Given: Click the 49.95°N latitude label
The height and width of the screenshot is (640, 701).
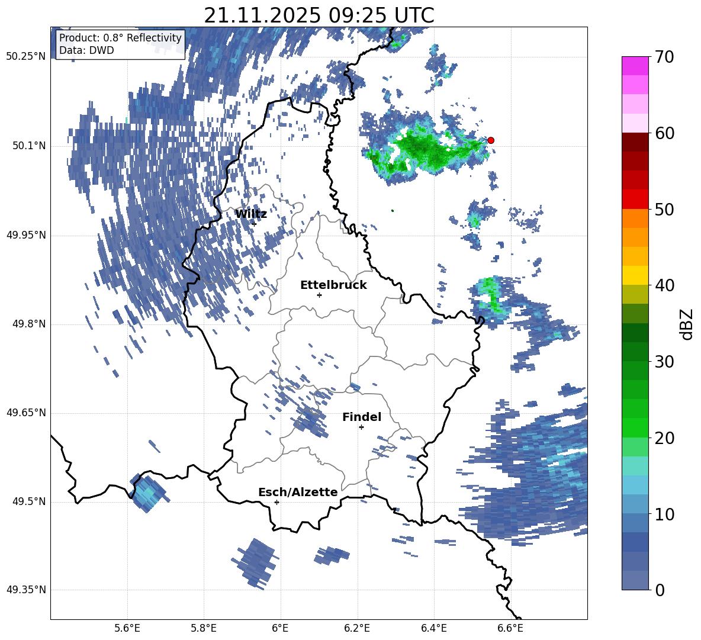Looking at the screenshot, I should (x=26, y=235).
